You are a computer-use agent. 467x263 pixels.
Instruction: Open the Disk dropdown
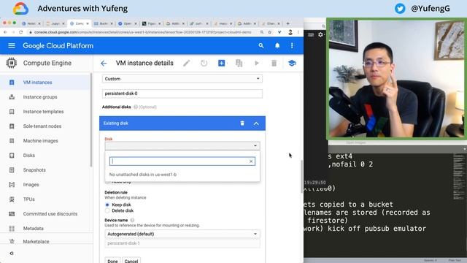[x=182, y=146]
